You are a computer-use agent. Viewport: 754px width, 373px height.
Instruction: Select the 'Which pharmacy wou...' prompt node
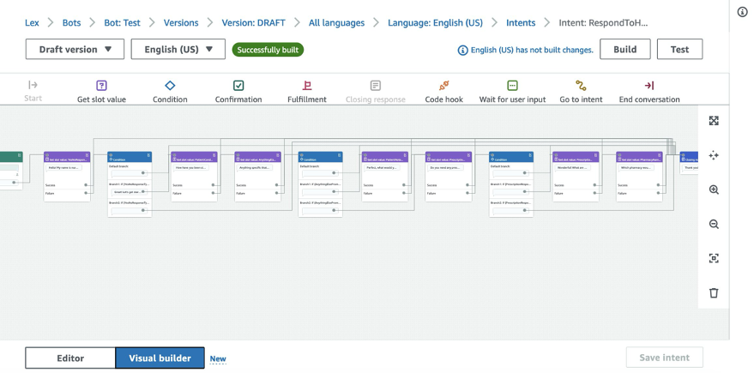point(636,168)
